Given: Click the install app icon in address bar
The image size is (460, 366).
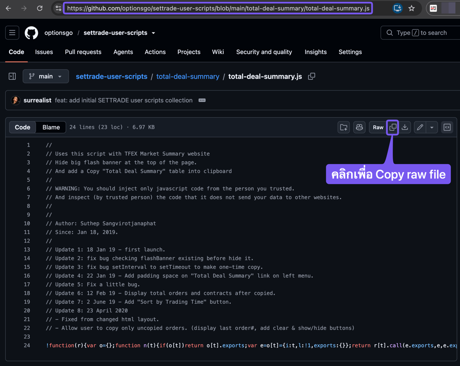Looking at the screenshot, I should click(x=398, y=8).
